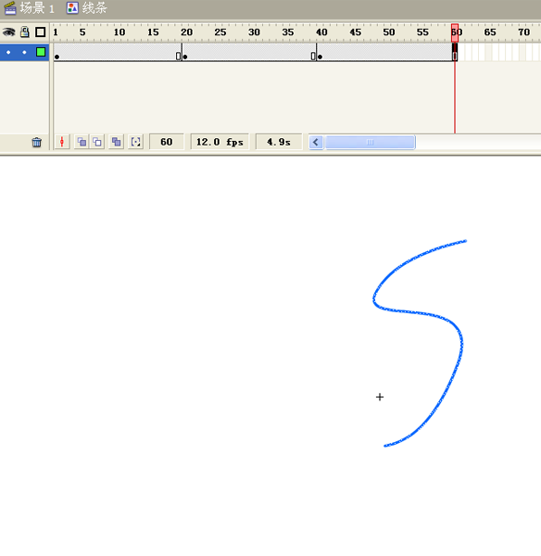Image resolution: width=541 pixels, height=556 pixels.
Task: Click the 12.0 fps frame rate field
Action: (220, 142)
